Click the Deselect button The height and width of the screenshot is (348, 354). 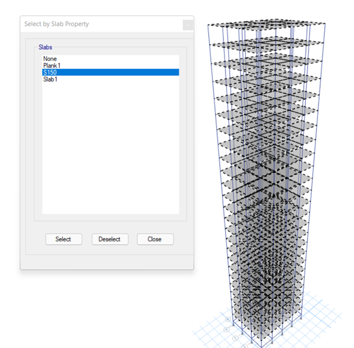click(x=110, y=239)
